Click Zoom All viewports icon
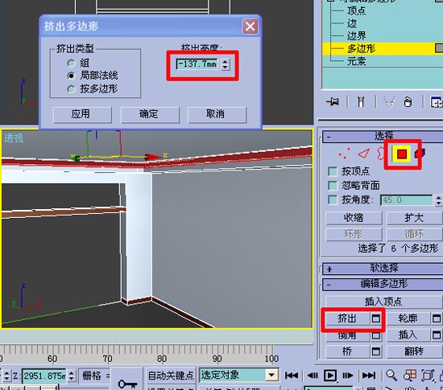 point(410,376)
